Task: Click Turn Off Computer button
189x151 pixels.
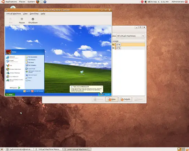Action: [x=37, y=91]
